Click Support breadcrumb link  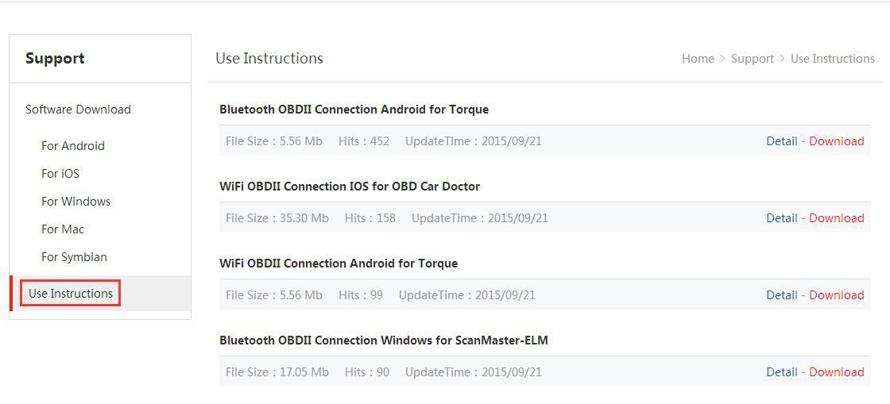(752, 59)
